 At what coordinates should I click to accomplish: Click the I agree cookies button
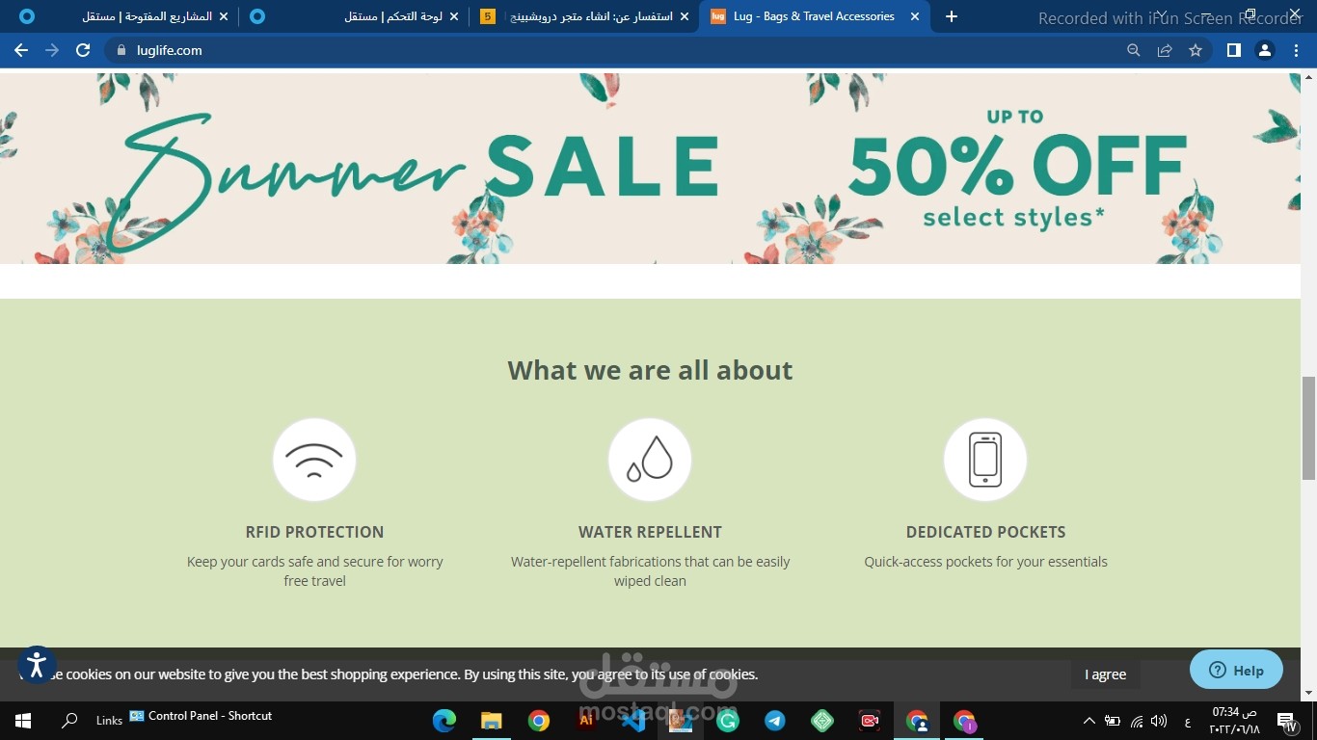click(x=1105, y=674)
